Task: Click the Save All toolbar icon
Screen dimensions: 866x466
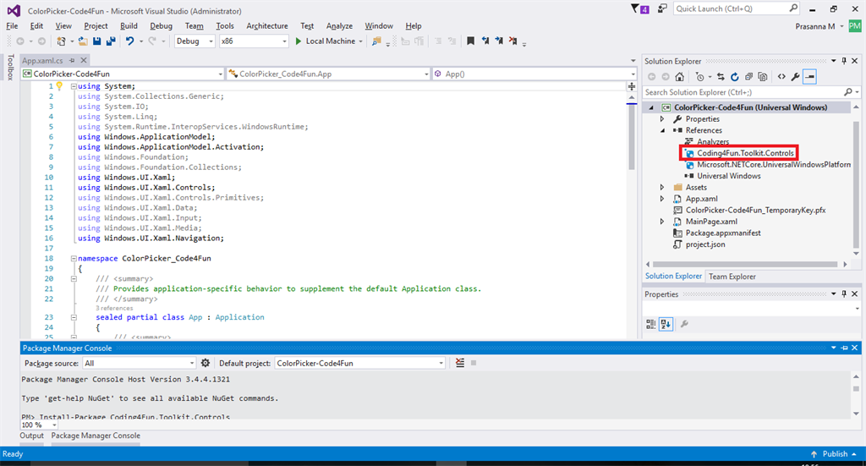Action: coord(111,41)
